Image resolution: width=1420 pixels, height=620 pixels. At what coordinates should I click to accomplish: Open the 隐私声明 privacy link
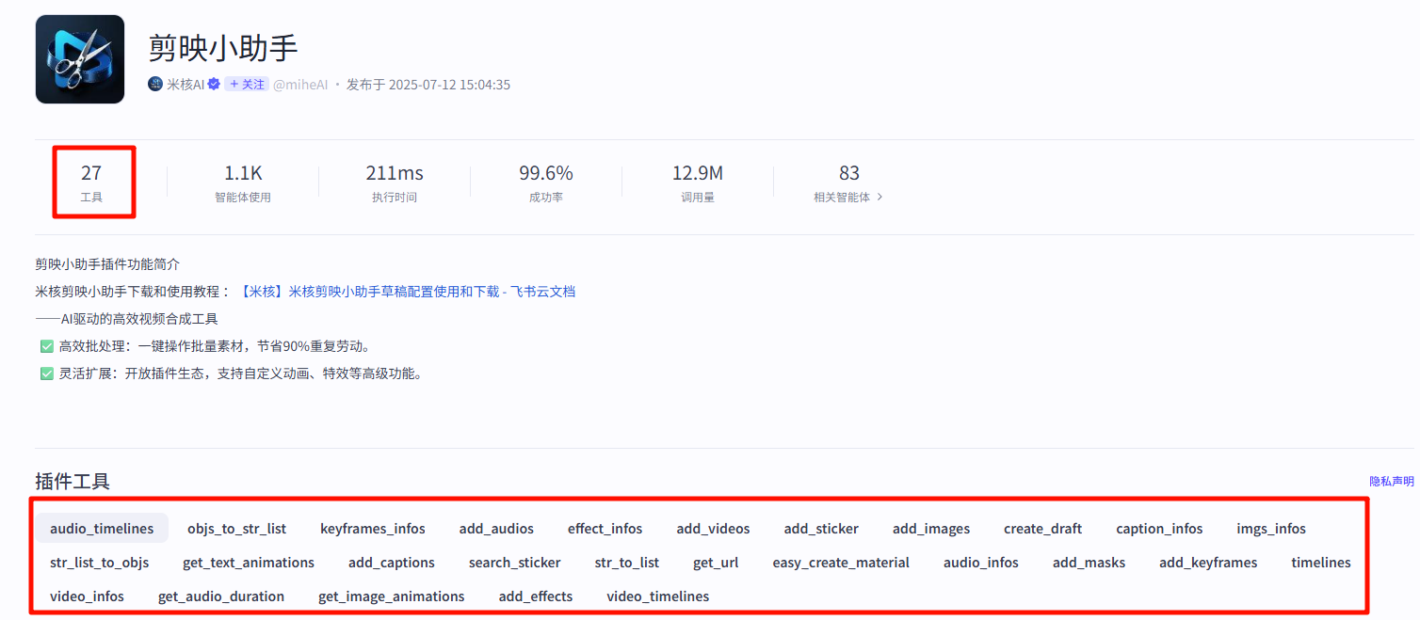[x=1391, y=482]
